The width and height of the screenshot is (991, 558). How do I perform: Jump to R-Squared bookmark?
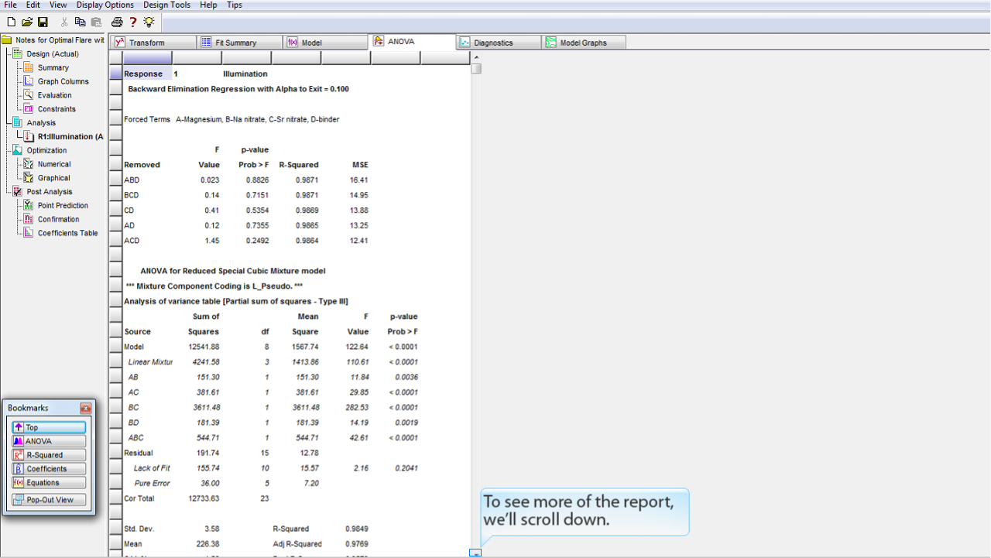(49, 455)
